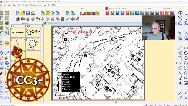Select the CA200 Stones sm 1 symbol thumbnail
Screen dimensions: 188x106
(33, 33)
